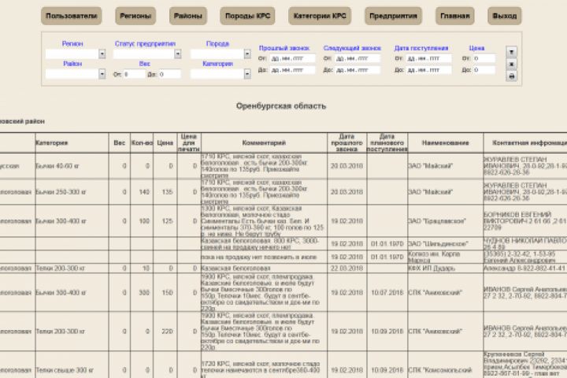Screen dimensions: 567x378
Task: Click the Прошлый звонок label link
Action: pyautogui.click(x=284, y=48)
